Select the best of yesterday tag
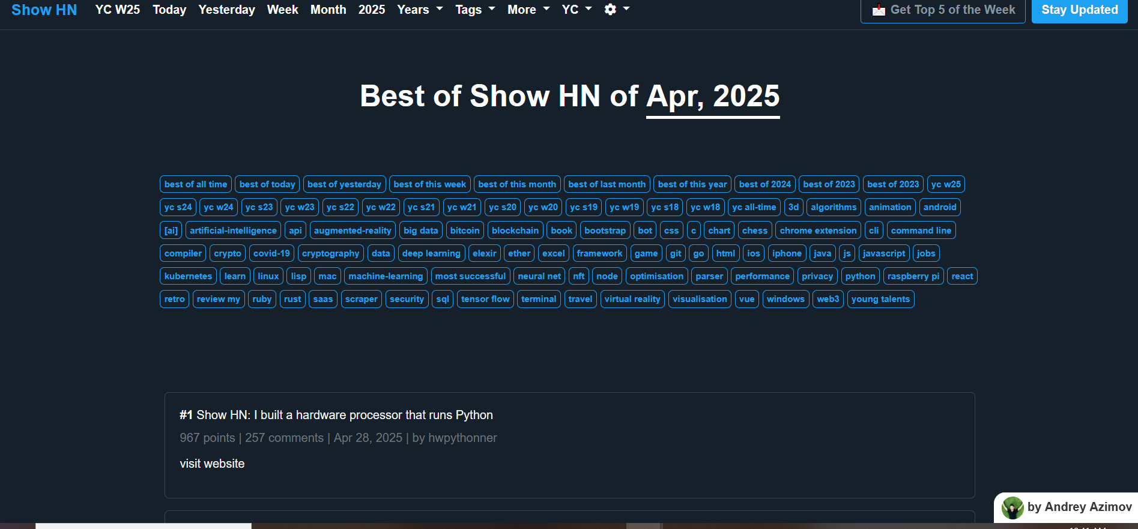The image size is (1138, 529). pos(344,184)
